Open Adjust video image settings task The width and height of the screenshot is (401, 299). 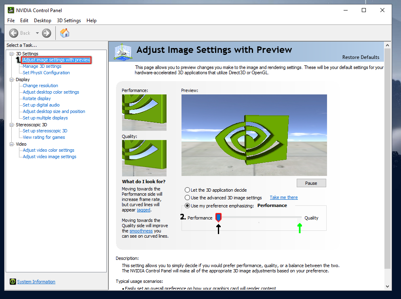pos(49,157)
